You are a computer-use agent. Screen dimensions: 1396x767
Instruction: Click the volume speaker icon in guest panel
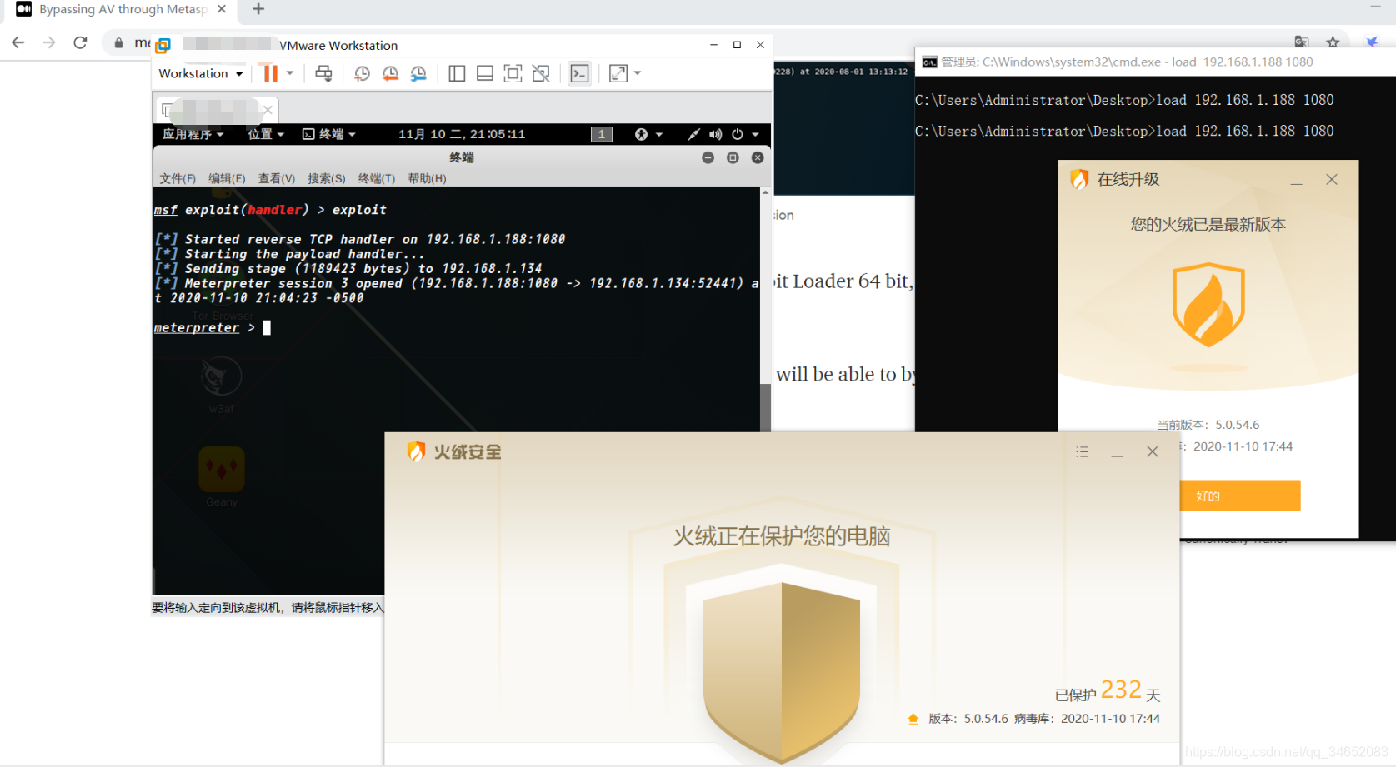coord(715,134)
